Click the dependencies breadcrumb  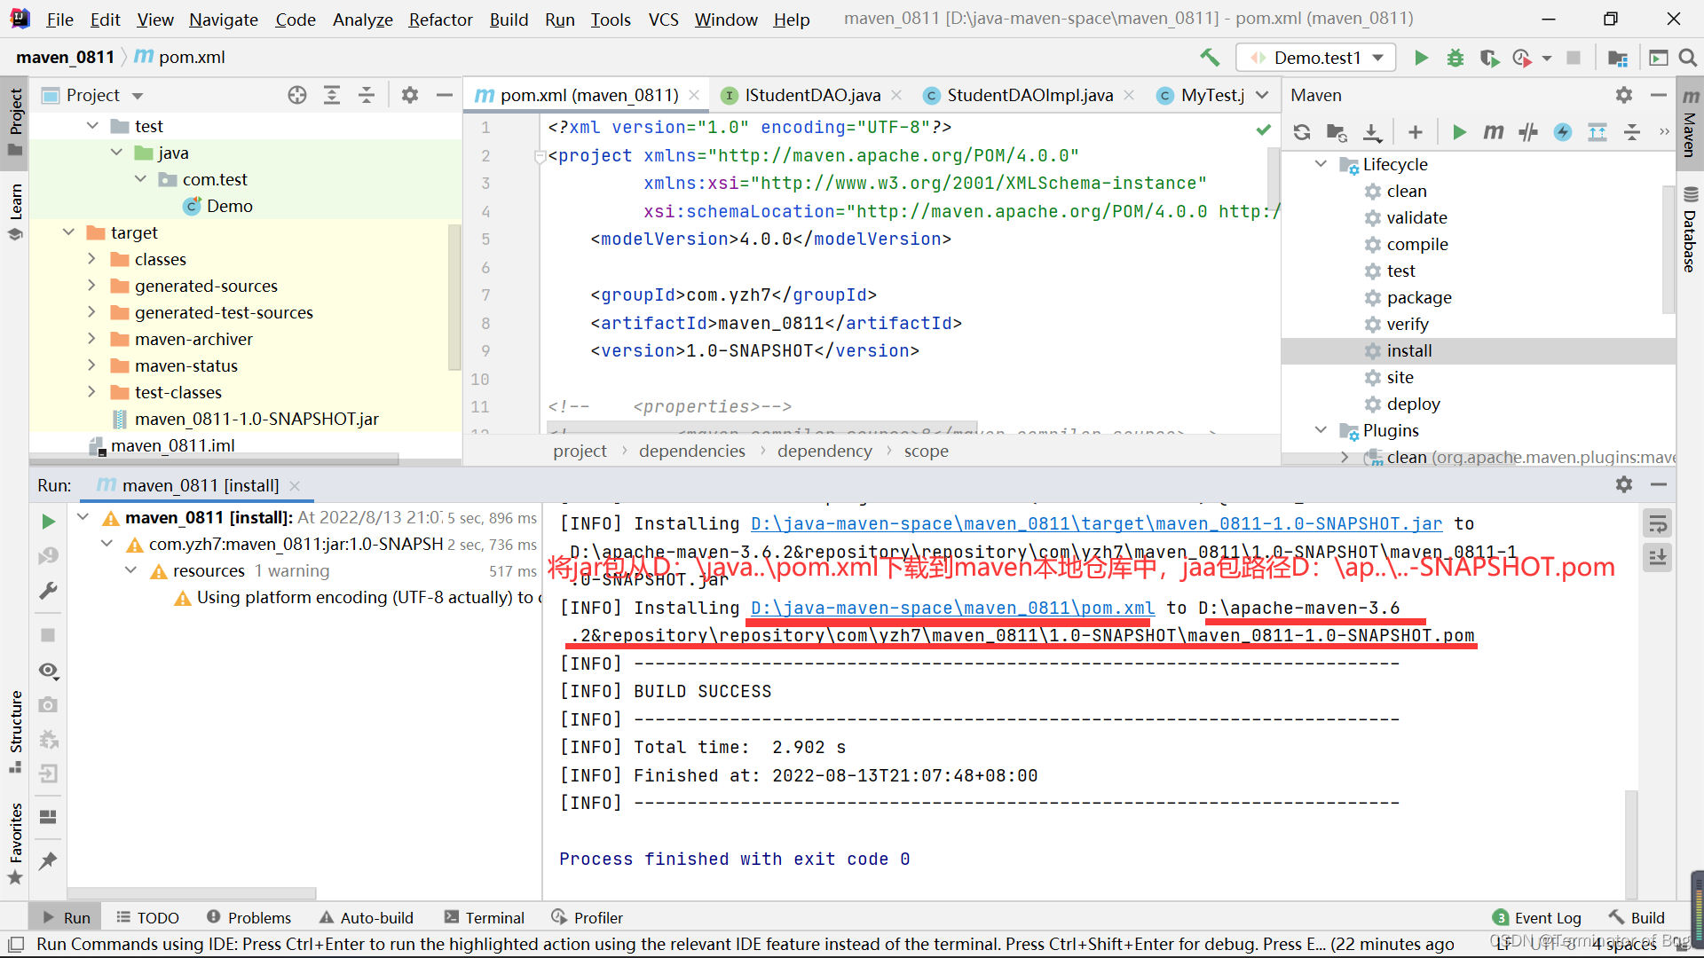[691, 451]
